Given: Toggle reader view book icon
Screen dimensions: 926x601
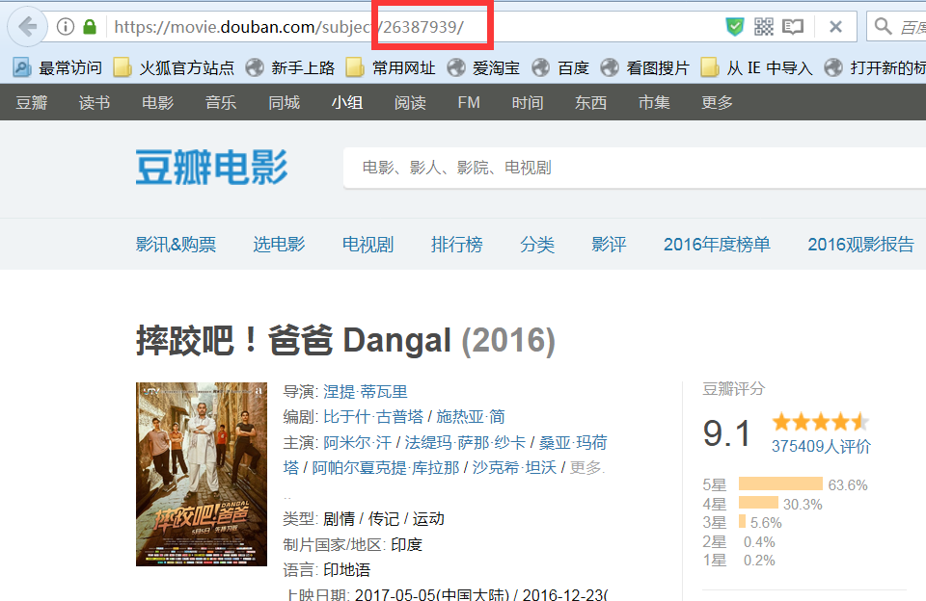Looking at the screenshot, I should coord(793,27).
